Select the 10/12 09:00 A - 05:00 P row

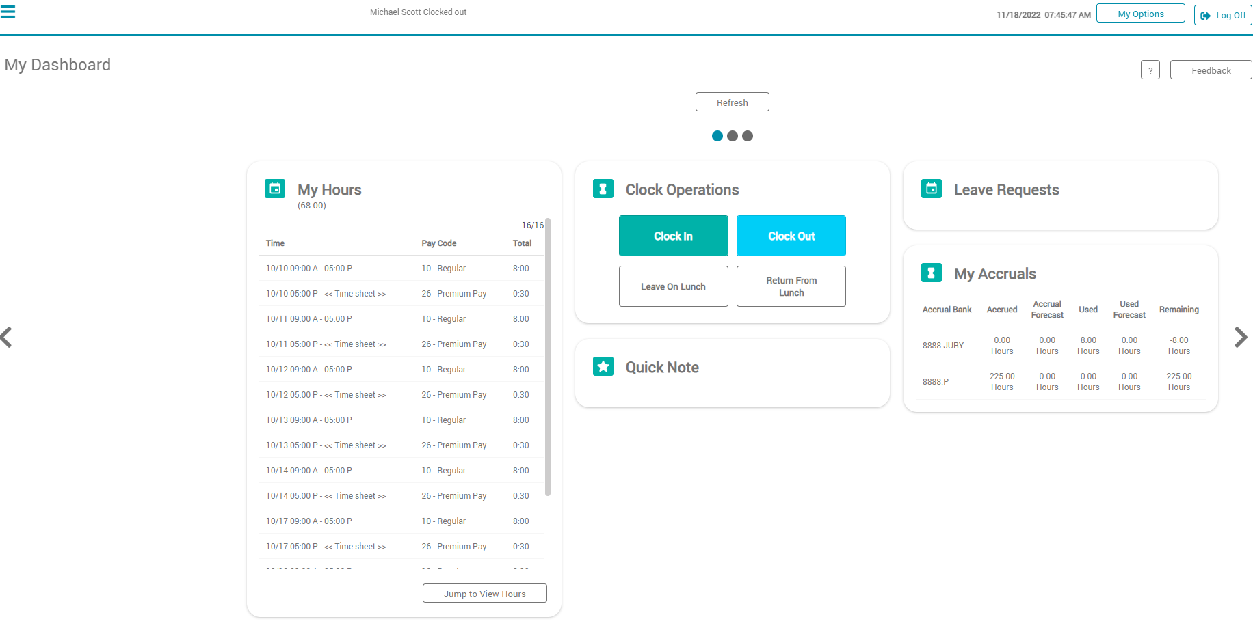point(401,370)
